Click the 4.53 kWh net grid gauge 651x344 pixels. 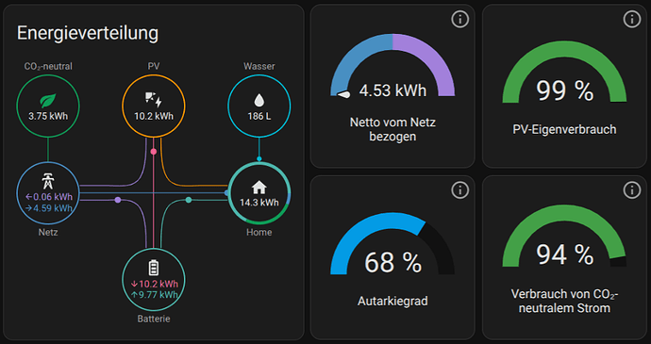point(392,66)
